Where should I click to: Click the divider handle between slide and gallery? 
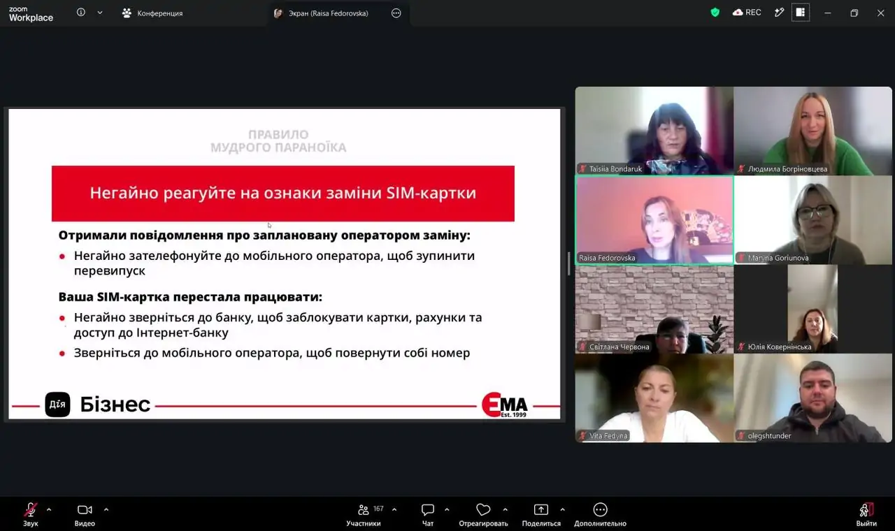(569, 264)
